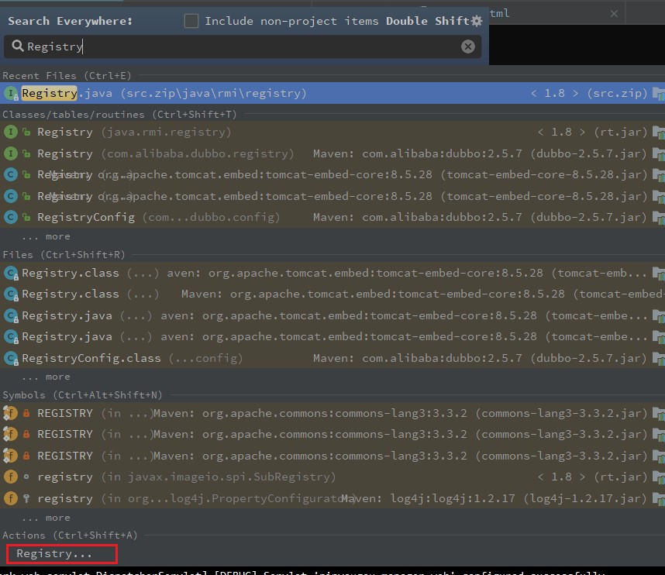
Task: Click field icon of registry in javax.imageio.spi.SubRegistry
Action: click(x=11, y=477)
